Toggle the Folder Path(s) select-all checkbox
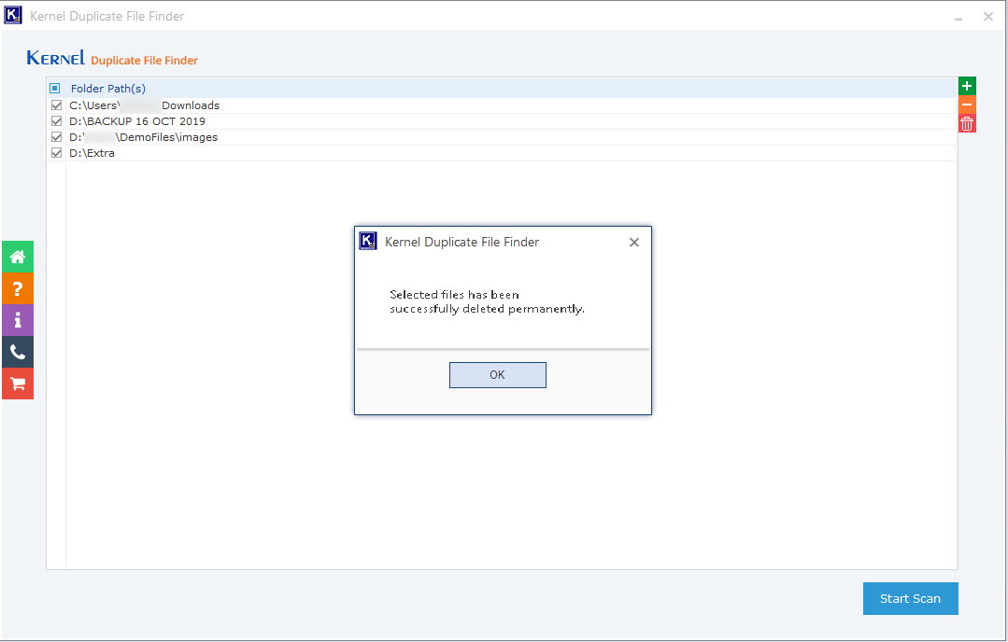This screenshot has height=642, width=1008. [55, 89]
